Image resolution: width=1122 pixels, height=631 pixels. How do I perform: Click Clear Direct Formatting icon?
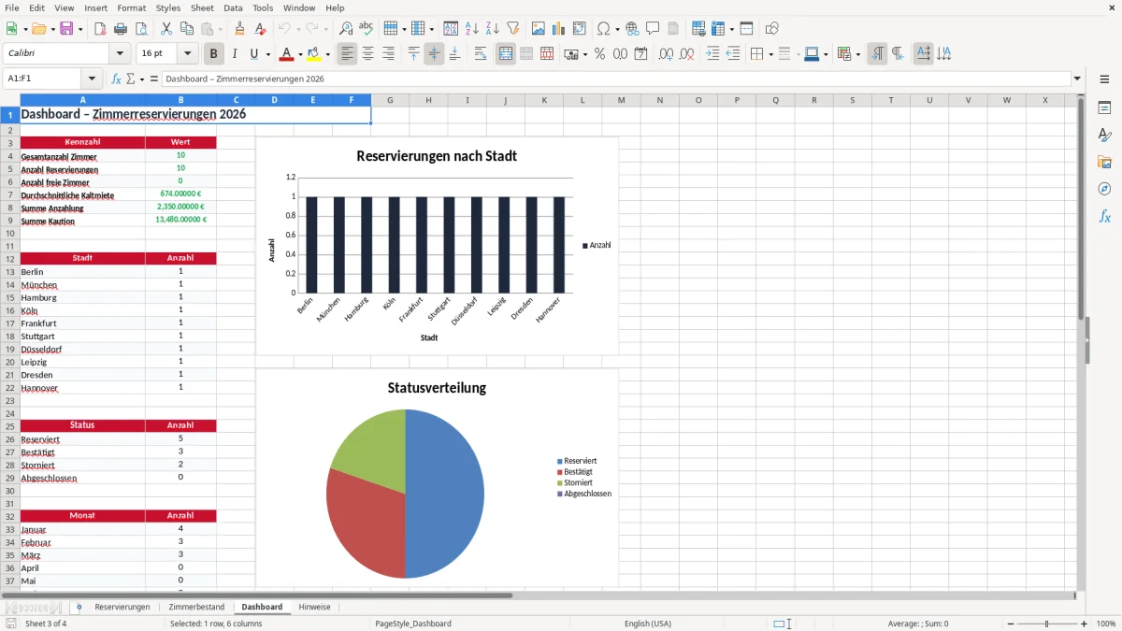tap(261, 29)
